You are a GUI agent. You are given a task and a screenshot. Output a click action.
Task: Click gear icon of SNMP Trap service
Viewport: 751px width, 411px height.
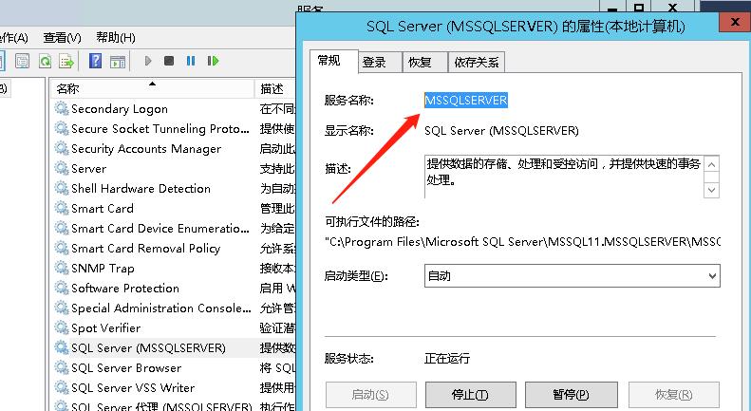click(x=62, y=269)
